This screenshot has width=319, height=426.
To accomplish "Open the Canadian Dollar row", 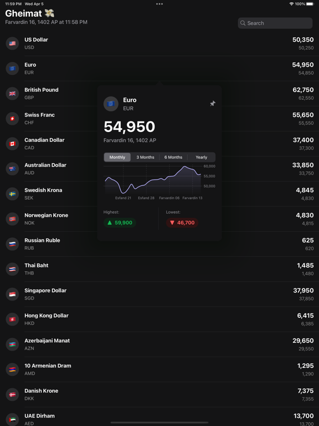I will [159, 144].
